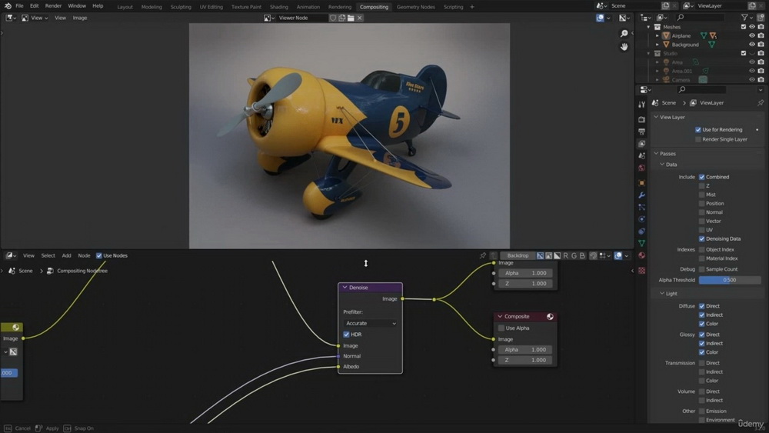Expand the Airplane object in the outliner
Viewport: 769px width, 433px height.
coord(657,36)
